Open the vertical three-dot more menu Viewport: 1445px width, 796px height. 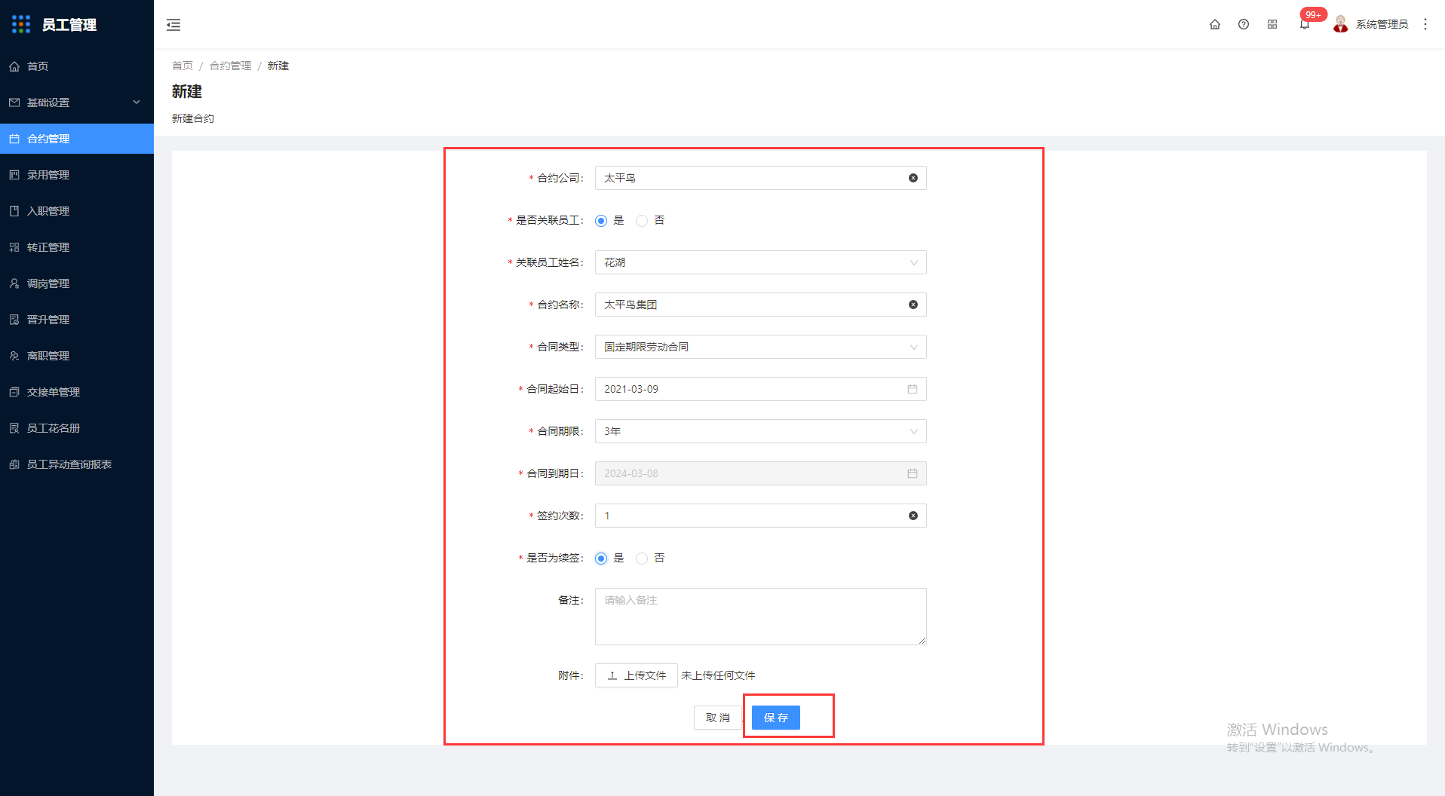[x=1425, y=24]
